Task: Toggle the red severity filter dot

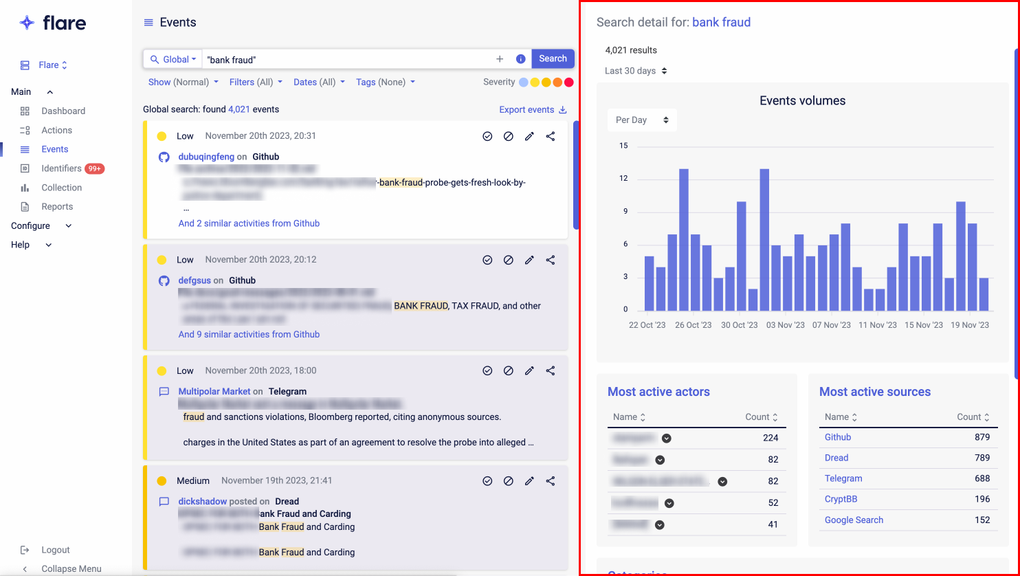Action: [568, 82]
